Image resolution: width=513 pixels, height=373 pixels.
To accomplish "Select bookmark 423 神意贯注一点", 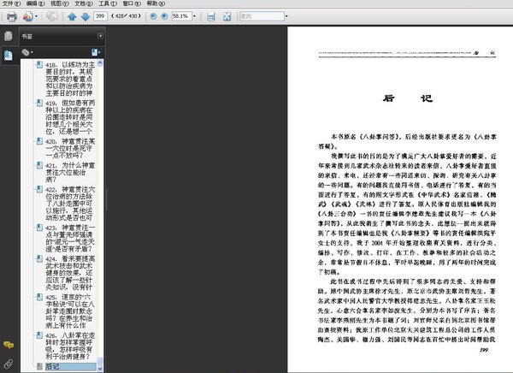I will [70, 238].
